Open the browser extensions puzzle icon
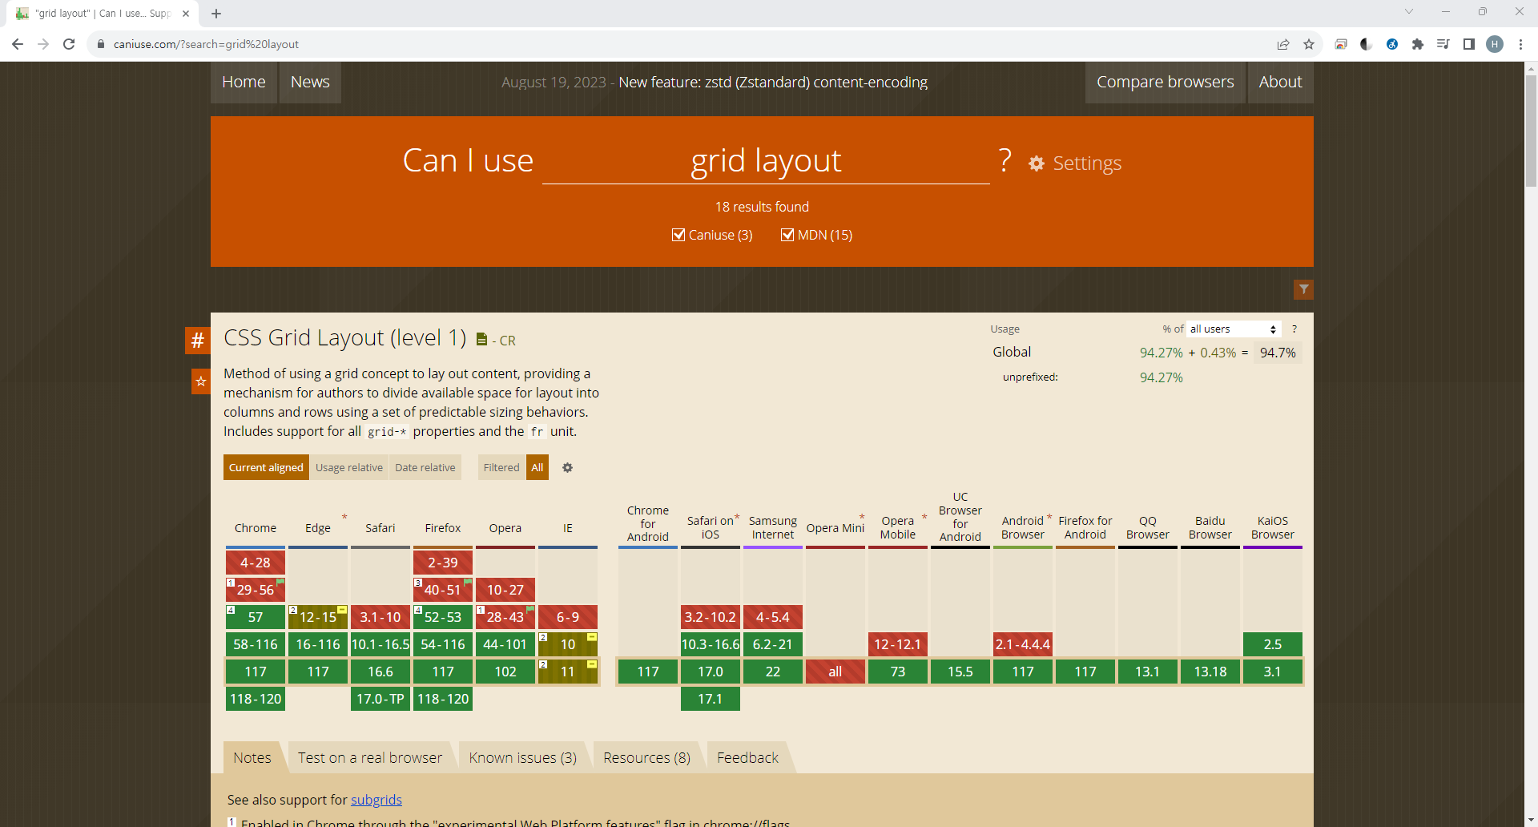This screenshot has width=1538, height=827. (1418, 44)
